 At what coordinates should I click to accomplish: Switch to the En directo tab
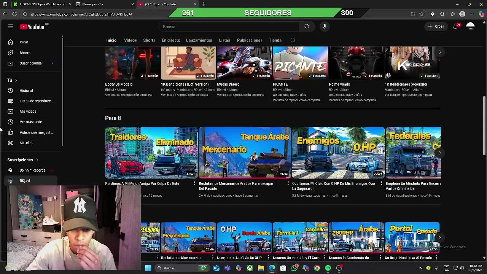(x=171, y=40)
